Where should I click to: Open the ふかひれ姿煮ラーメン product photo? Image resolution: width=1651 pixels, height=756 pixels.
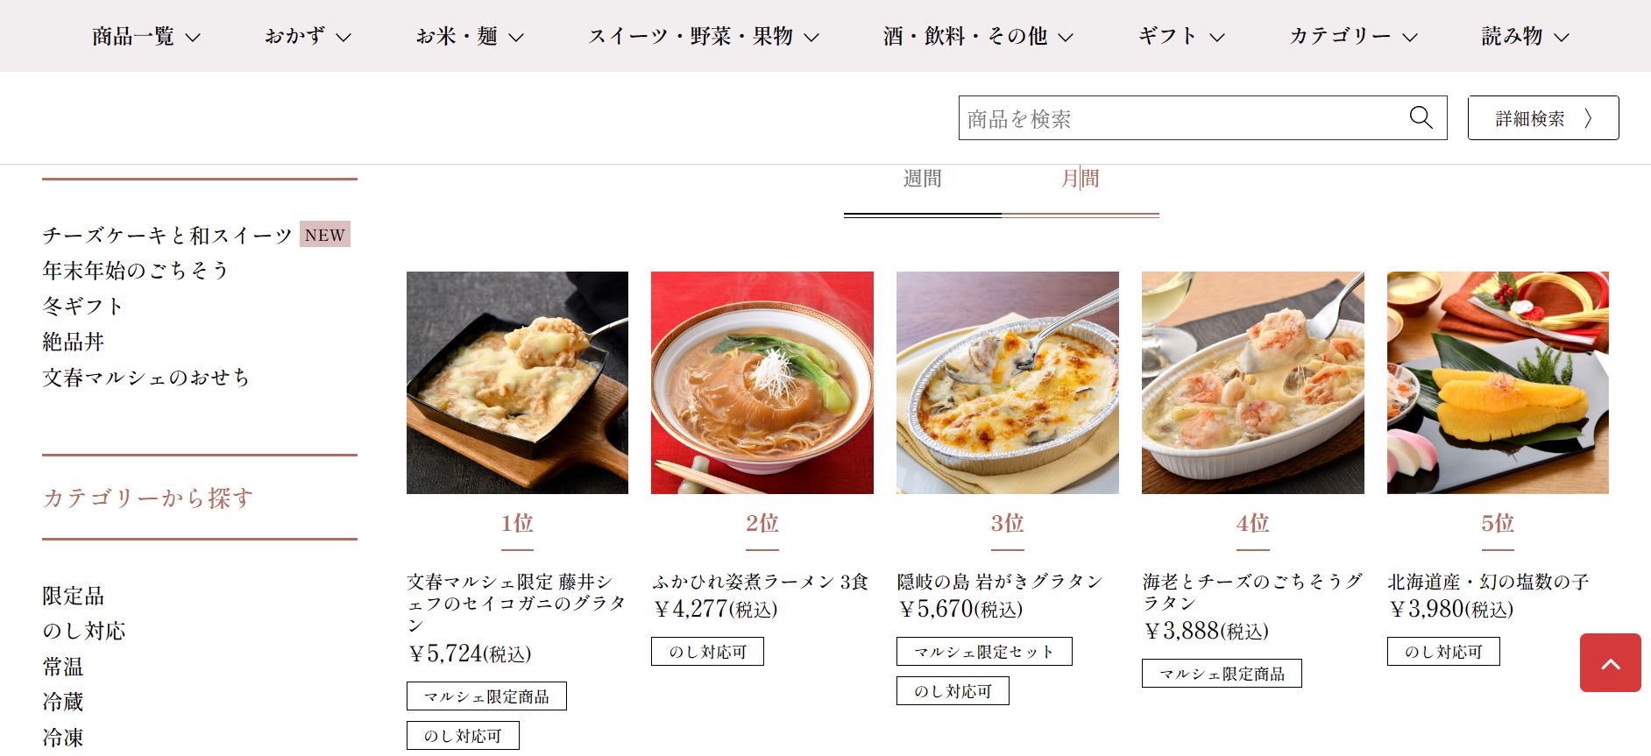coord(762,383)
